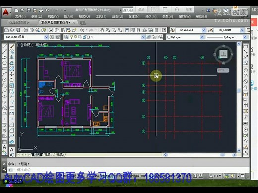Toggle clean screen button in status bar
258x193 pixels.
pyautogui.click(x=243, y=176)
